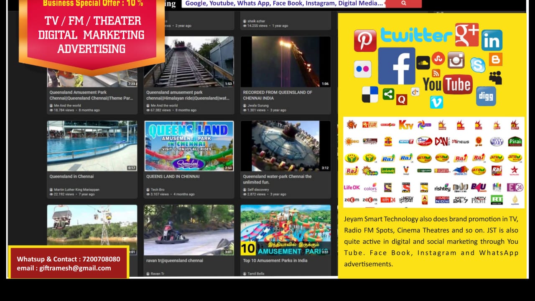Image resolution: width=535 pixels, height=301 pixels.
Task: Click the red search magnifier button
Action: tap(403, 3)
